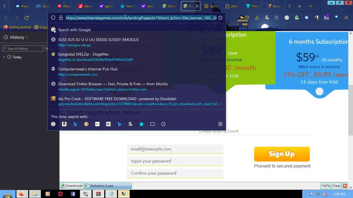Click the Firefox icon in taskbar
Viewport: 353px width, 198px height.
pos(22,194)
